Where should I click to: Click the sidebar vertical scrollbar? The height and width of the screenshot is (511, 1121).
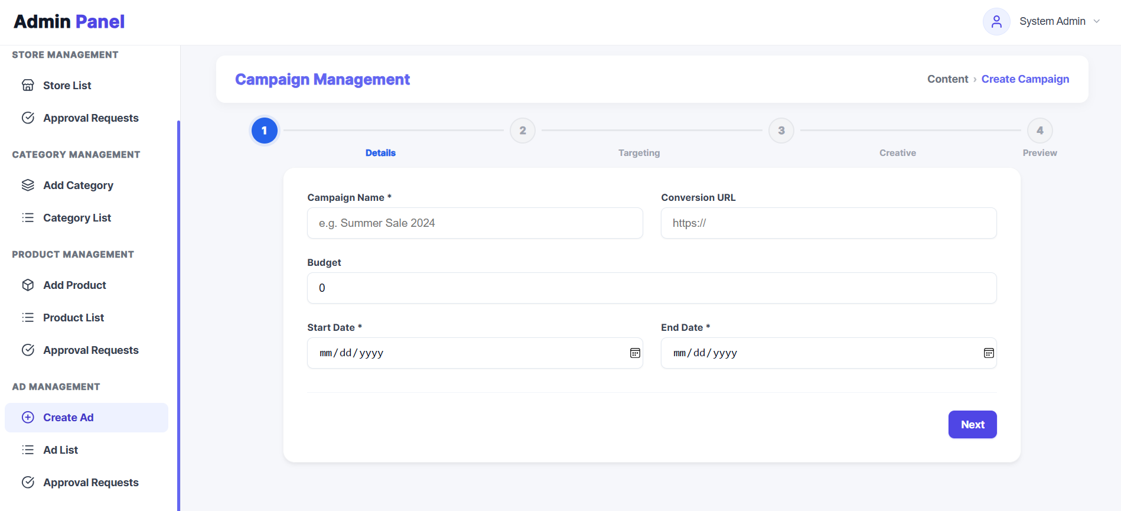tap(178, 313)
